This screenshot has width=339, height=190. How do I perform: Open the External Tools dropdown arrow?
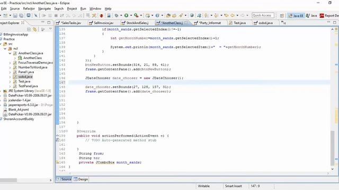pyautogui.click(x=141, y=15)
